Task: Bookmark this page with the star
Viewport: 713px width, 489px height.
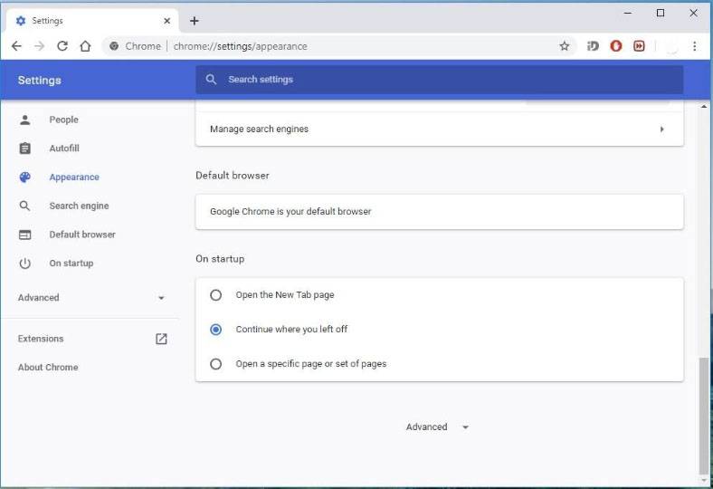Action: 565,46
